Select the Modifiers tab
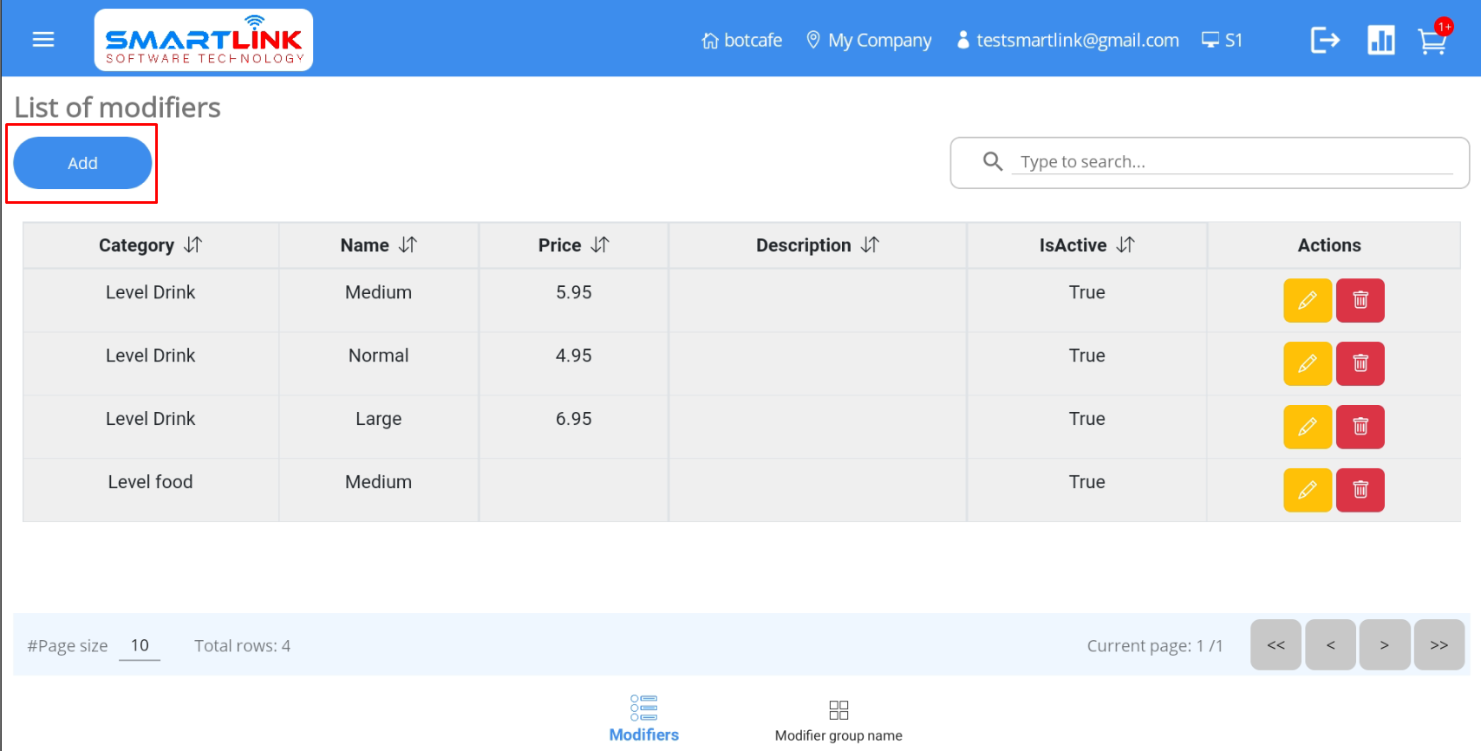The image size is (1481, 751). (643, 719)
